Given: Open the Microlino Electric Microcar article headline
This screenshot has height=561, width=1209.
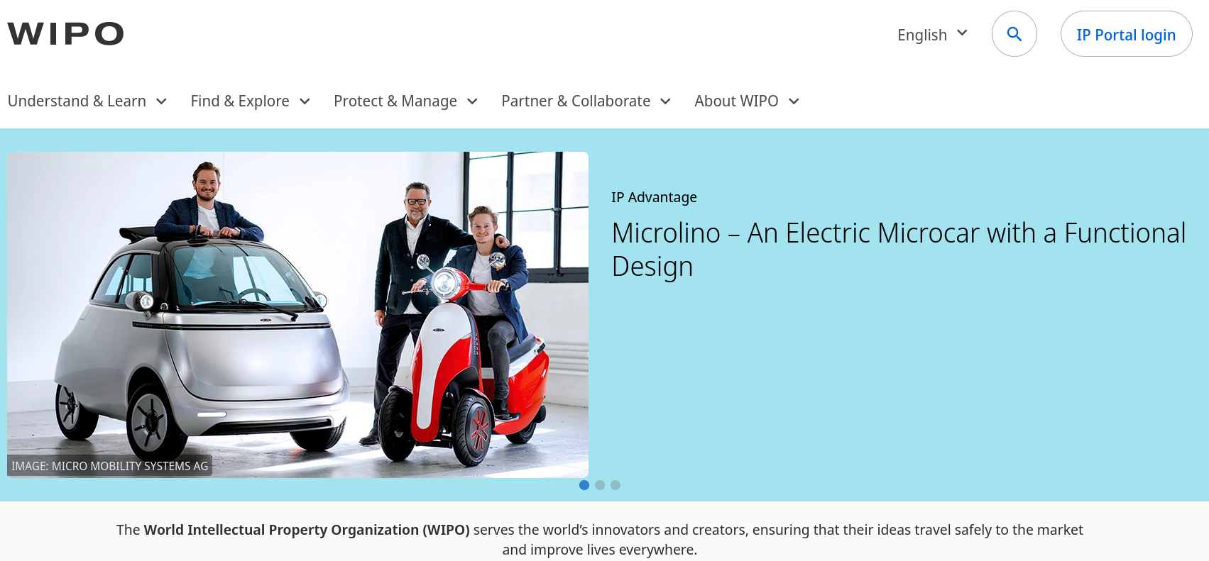Looking at the screenshot, I should tap(898, 250).
